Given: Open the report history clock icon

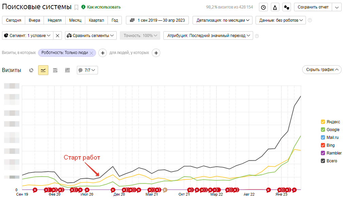Looking at the screenshot, I should 263,7.
